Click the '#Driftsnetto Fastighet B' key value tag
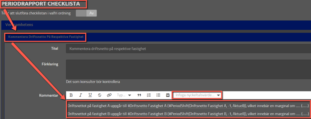This screenshot has height=119, width=311. pos(147,114)
